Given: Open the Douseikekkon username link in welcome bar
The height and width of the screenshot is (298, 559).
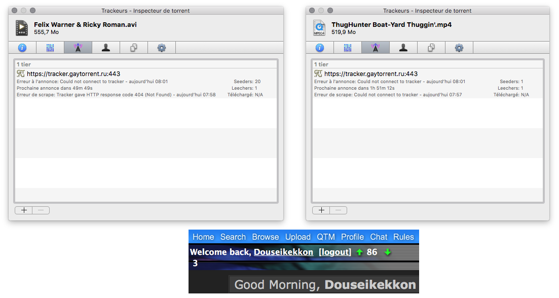Looking at the screenshot, I should 283,252.
